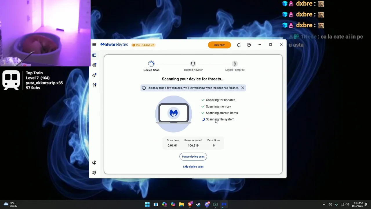371x209 pixels.
Task: Skip the device scan
Action: (193, 167)
